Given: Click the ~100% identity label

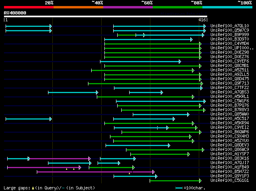Looking at the screenshot, I should (x=245, y=3).
